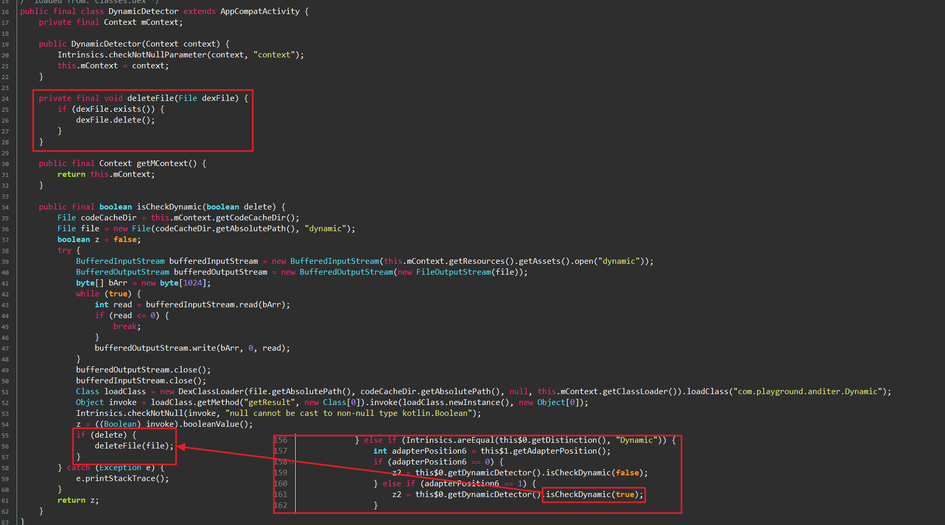Viewport: 945px width, 525px height.
Task: Click the deleteFile(file); call
Action: tap(134, 446)
